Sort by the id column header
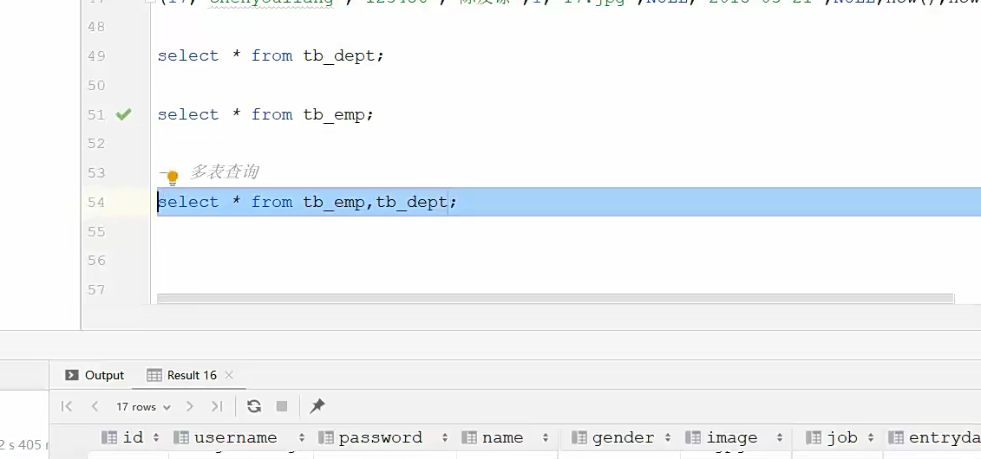The width and height of the screenshot is (981, 459). [130, 437]
